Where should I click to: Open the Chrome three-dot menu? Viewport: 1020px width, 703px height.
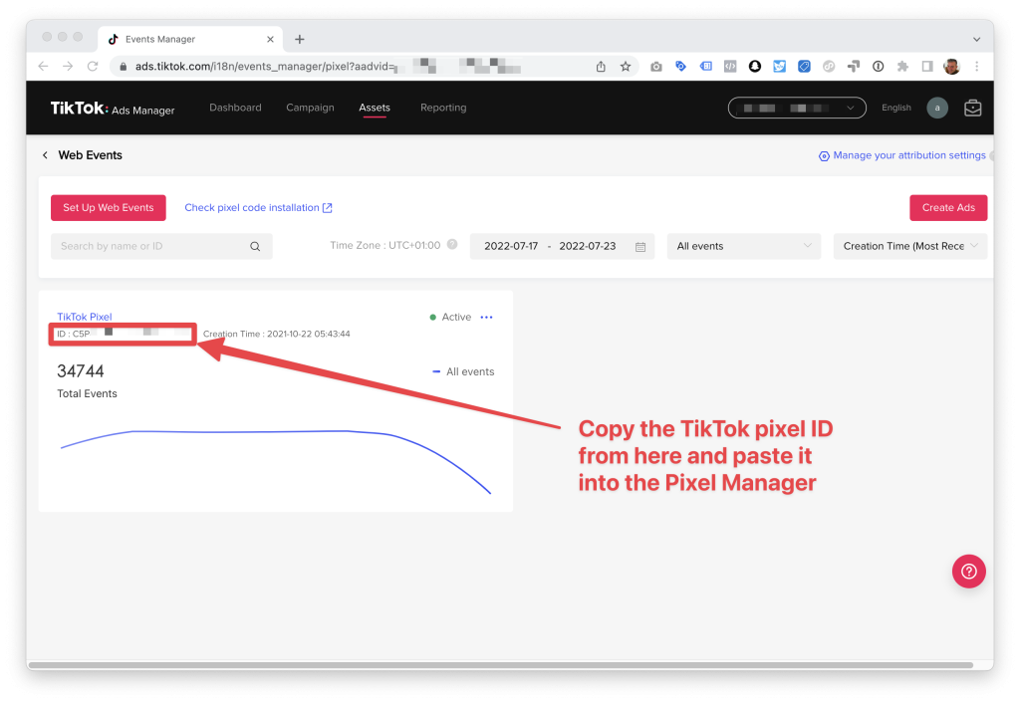pyautogui.click(x=976, y=67)
